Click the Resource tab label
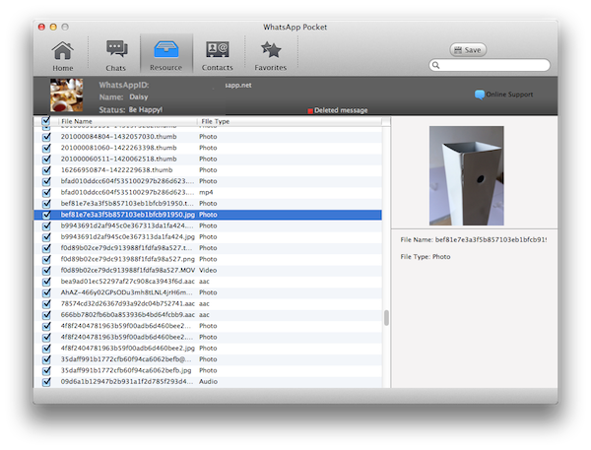The width and height of the screenshot is (591, 450). [165, 68]
